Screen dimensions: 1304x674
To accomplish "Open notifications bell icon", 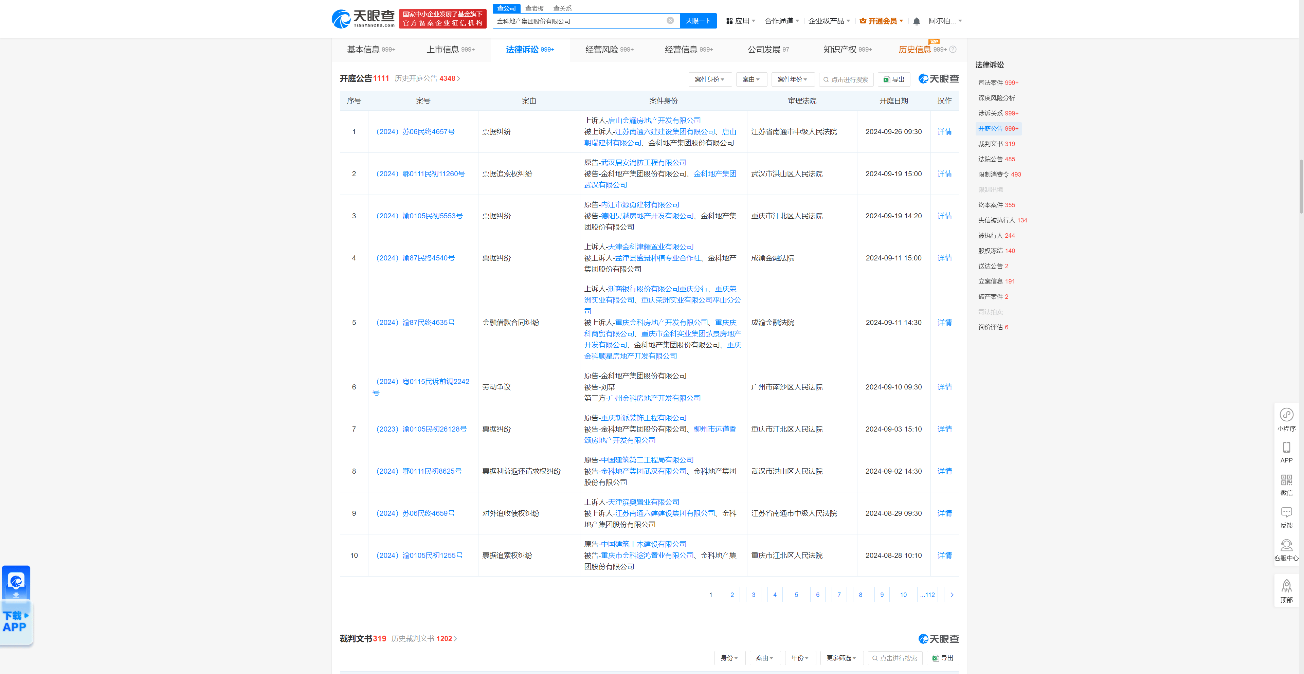I will pyautogui.click(x=916, y=21).
